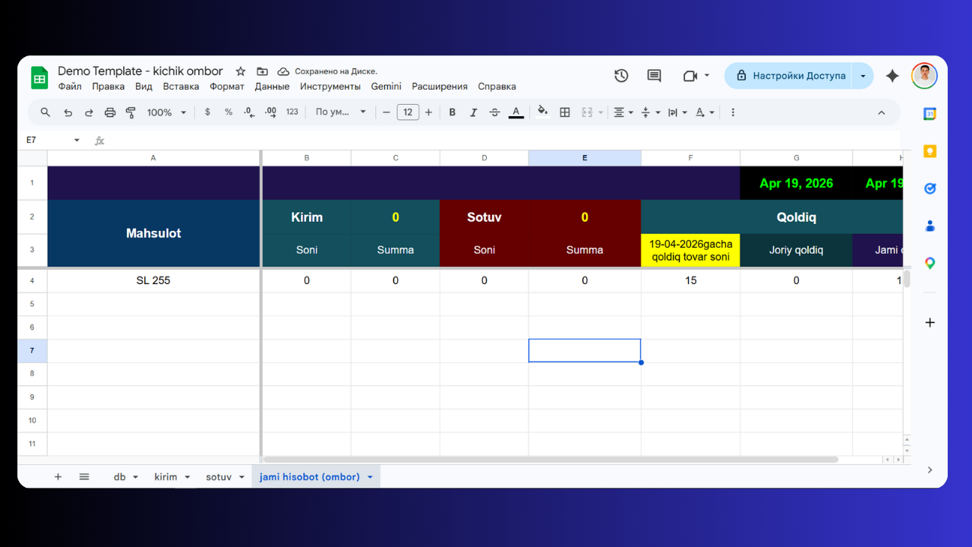Open fill color paint bucket
Image resolution: width=972 pixels, height=547 pixels.
point(542,112)
